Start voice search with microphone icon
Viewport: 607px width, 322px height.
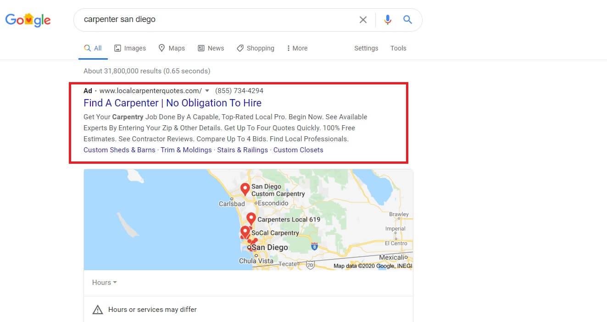click(388, 20)
